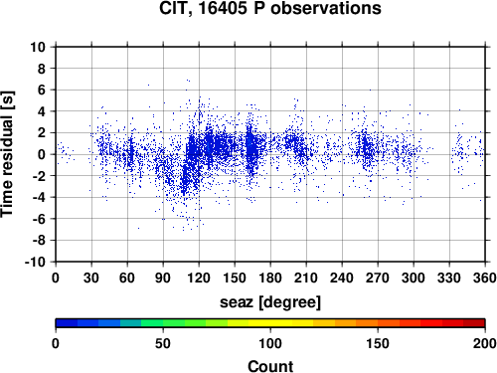Click the y-axis tick label 10
This screenshot has height=373, width=497.
[x=38, y=47]
